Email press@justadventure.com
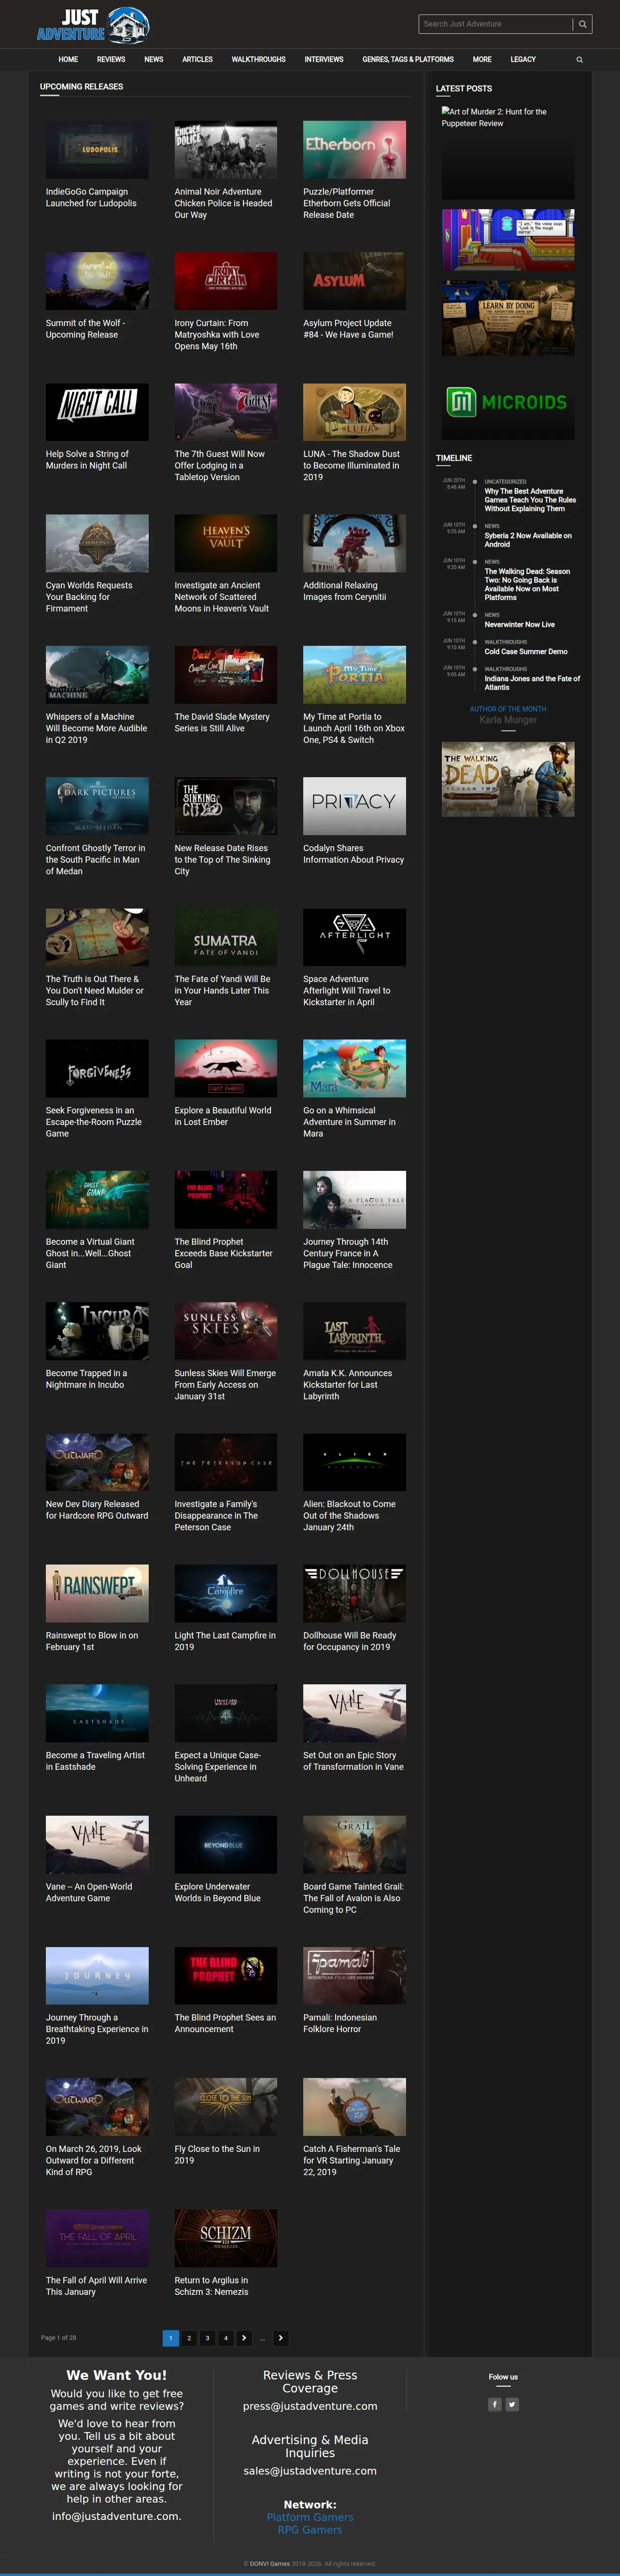Screen dimensions: 620x2576 tap(310, 2406)
